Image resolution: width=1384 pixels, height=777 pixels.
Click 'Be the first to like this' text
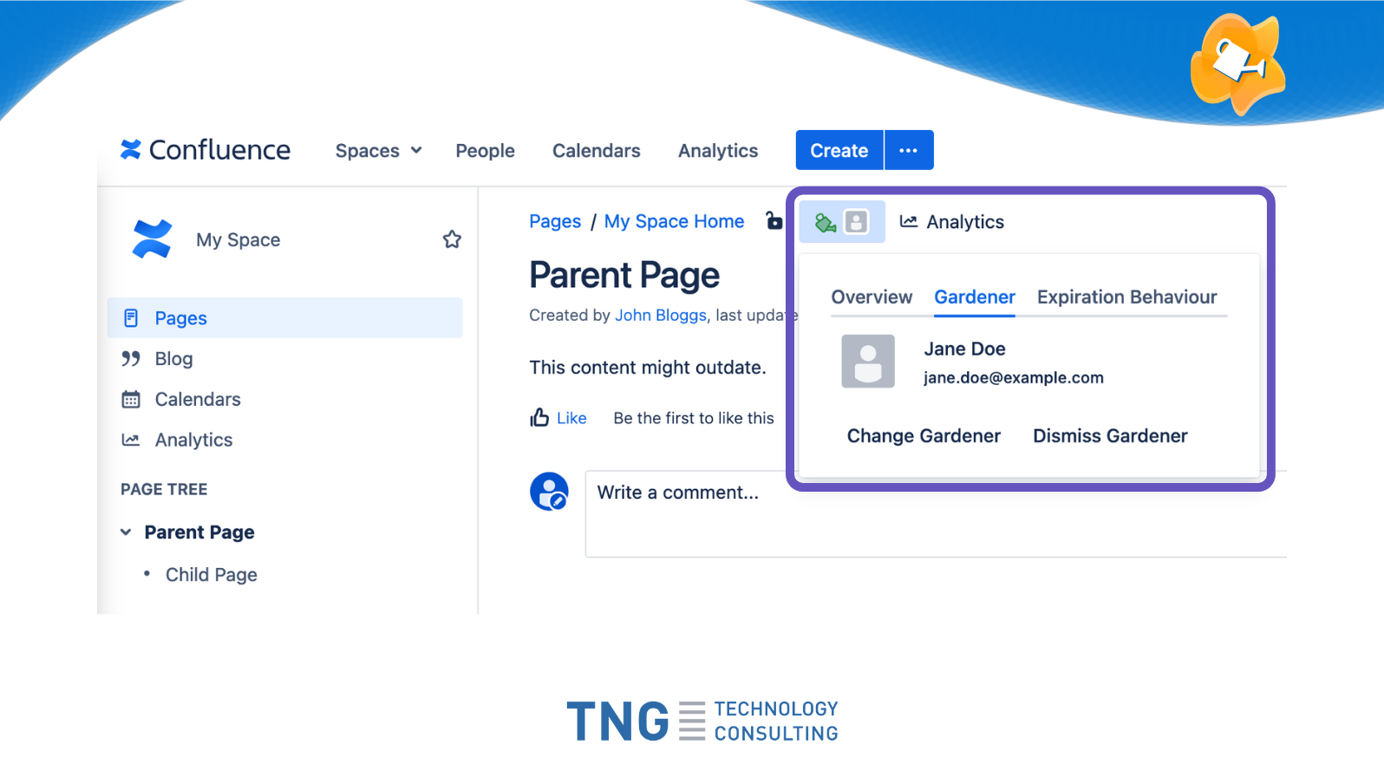[694, 419]
